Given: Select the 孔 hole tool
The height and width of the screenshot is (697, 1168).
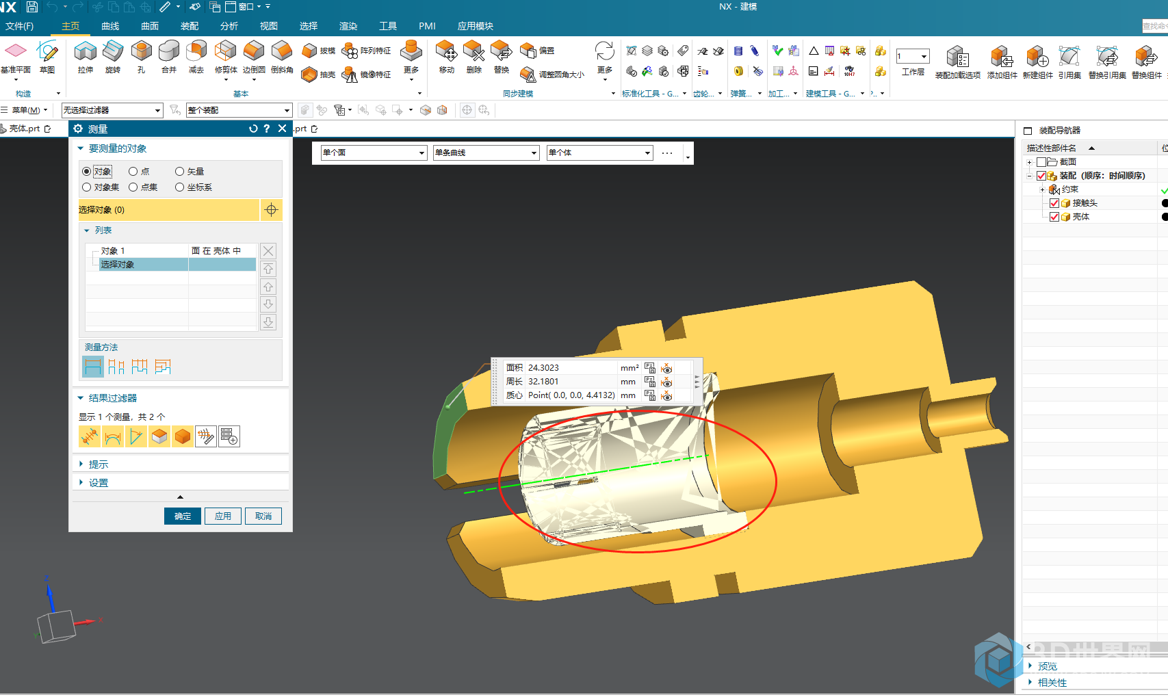Looking at the screenshot, I should [x=141, y=57].
